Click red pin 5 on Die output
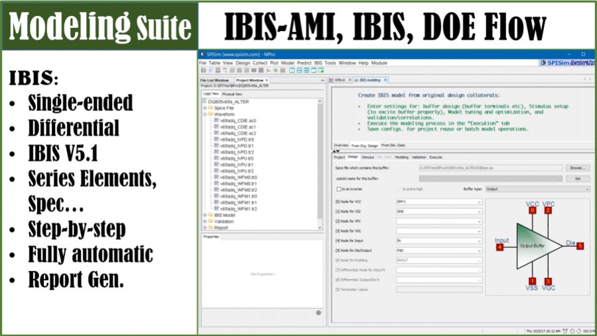Screen dimensions: 597x336 (580, 246)
